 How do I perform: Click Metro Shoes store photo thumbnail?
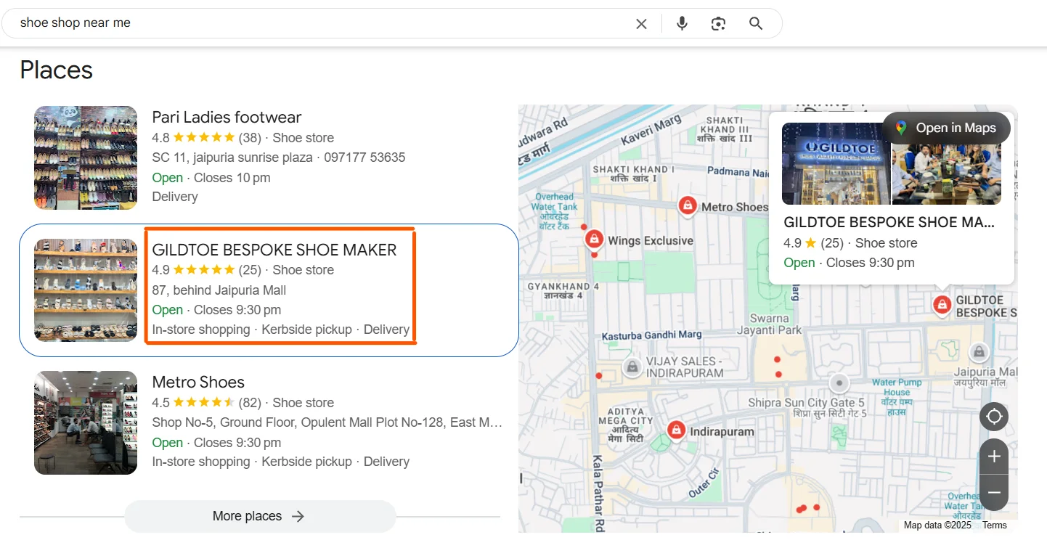(x=86, y=422)
